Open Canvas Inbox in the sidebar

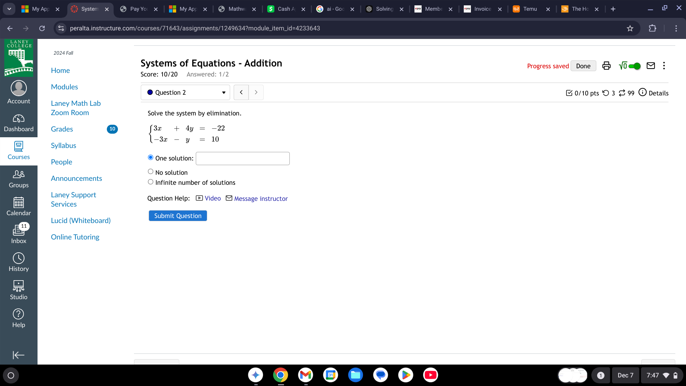19,233
